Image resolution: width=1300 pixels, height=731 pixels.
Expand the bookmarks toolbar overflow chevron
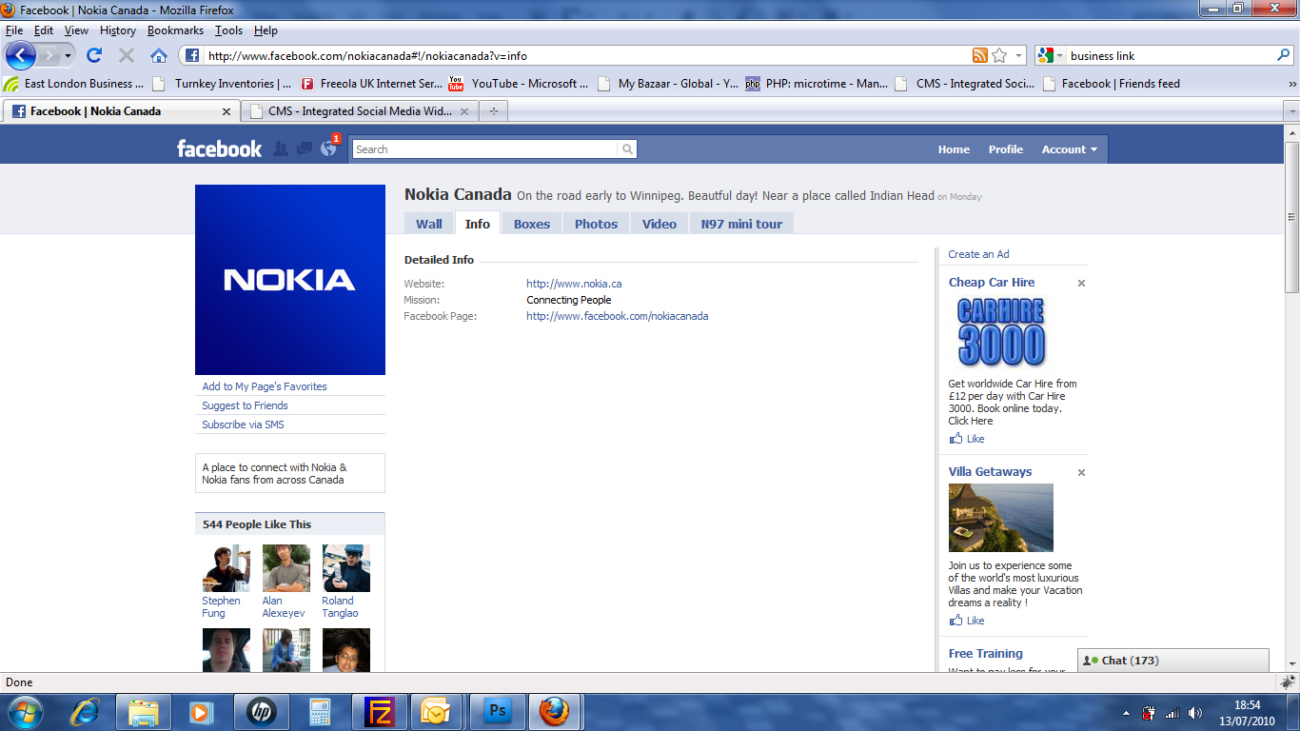[x=1291, y=84]
